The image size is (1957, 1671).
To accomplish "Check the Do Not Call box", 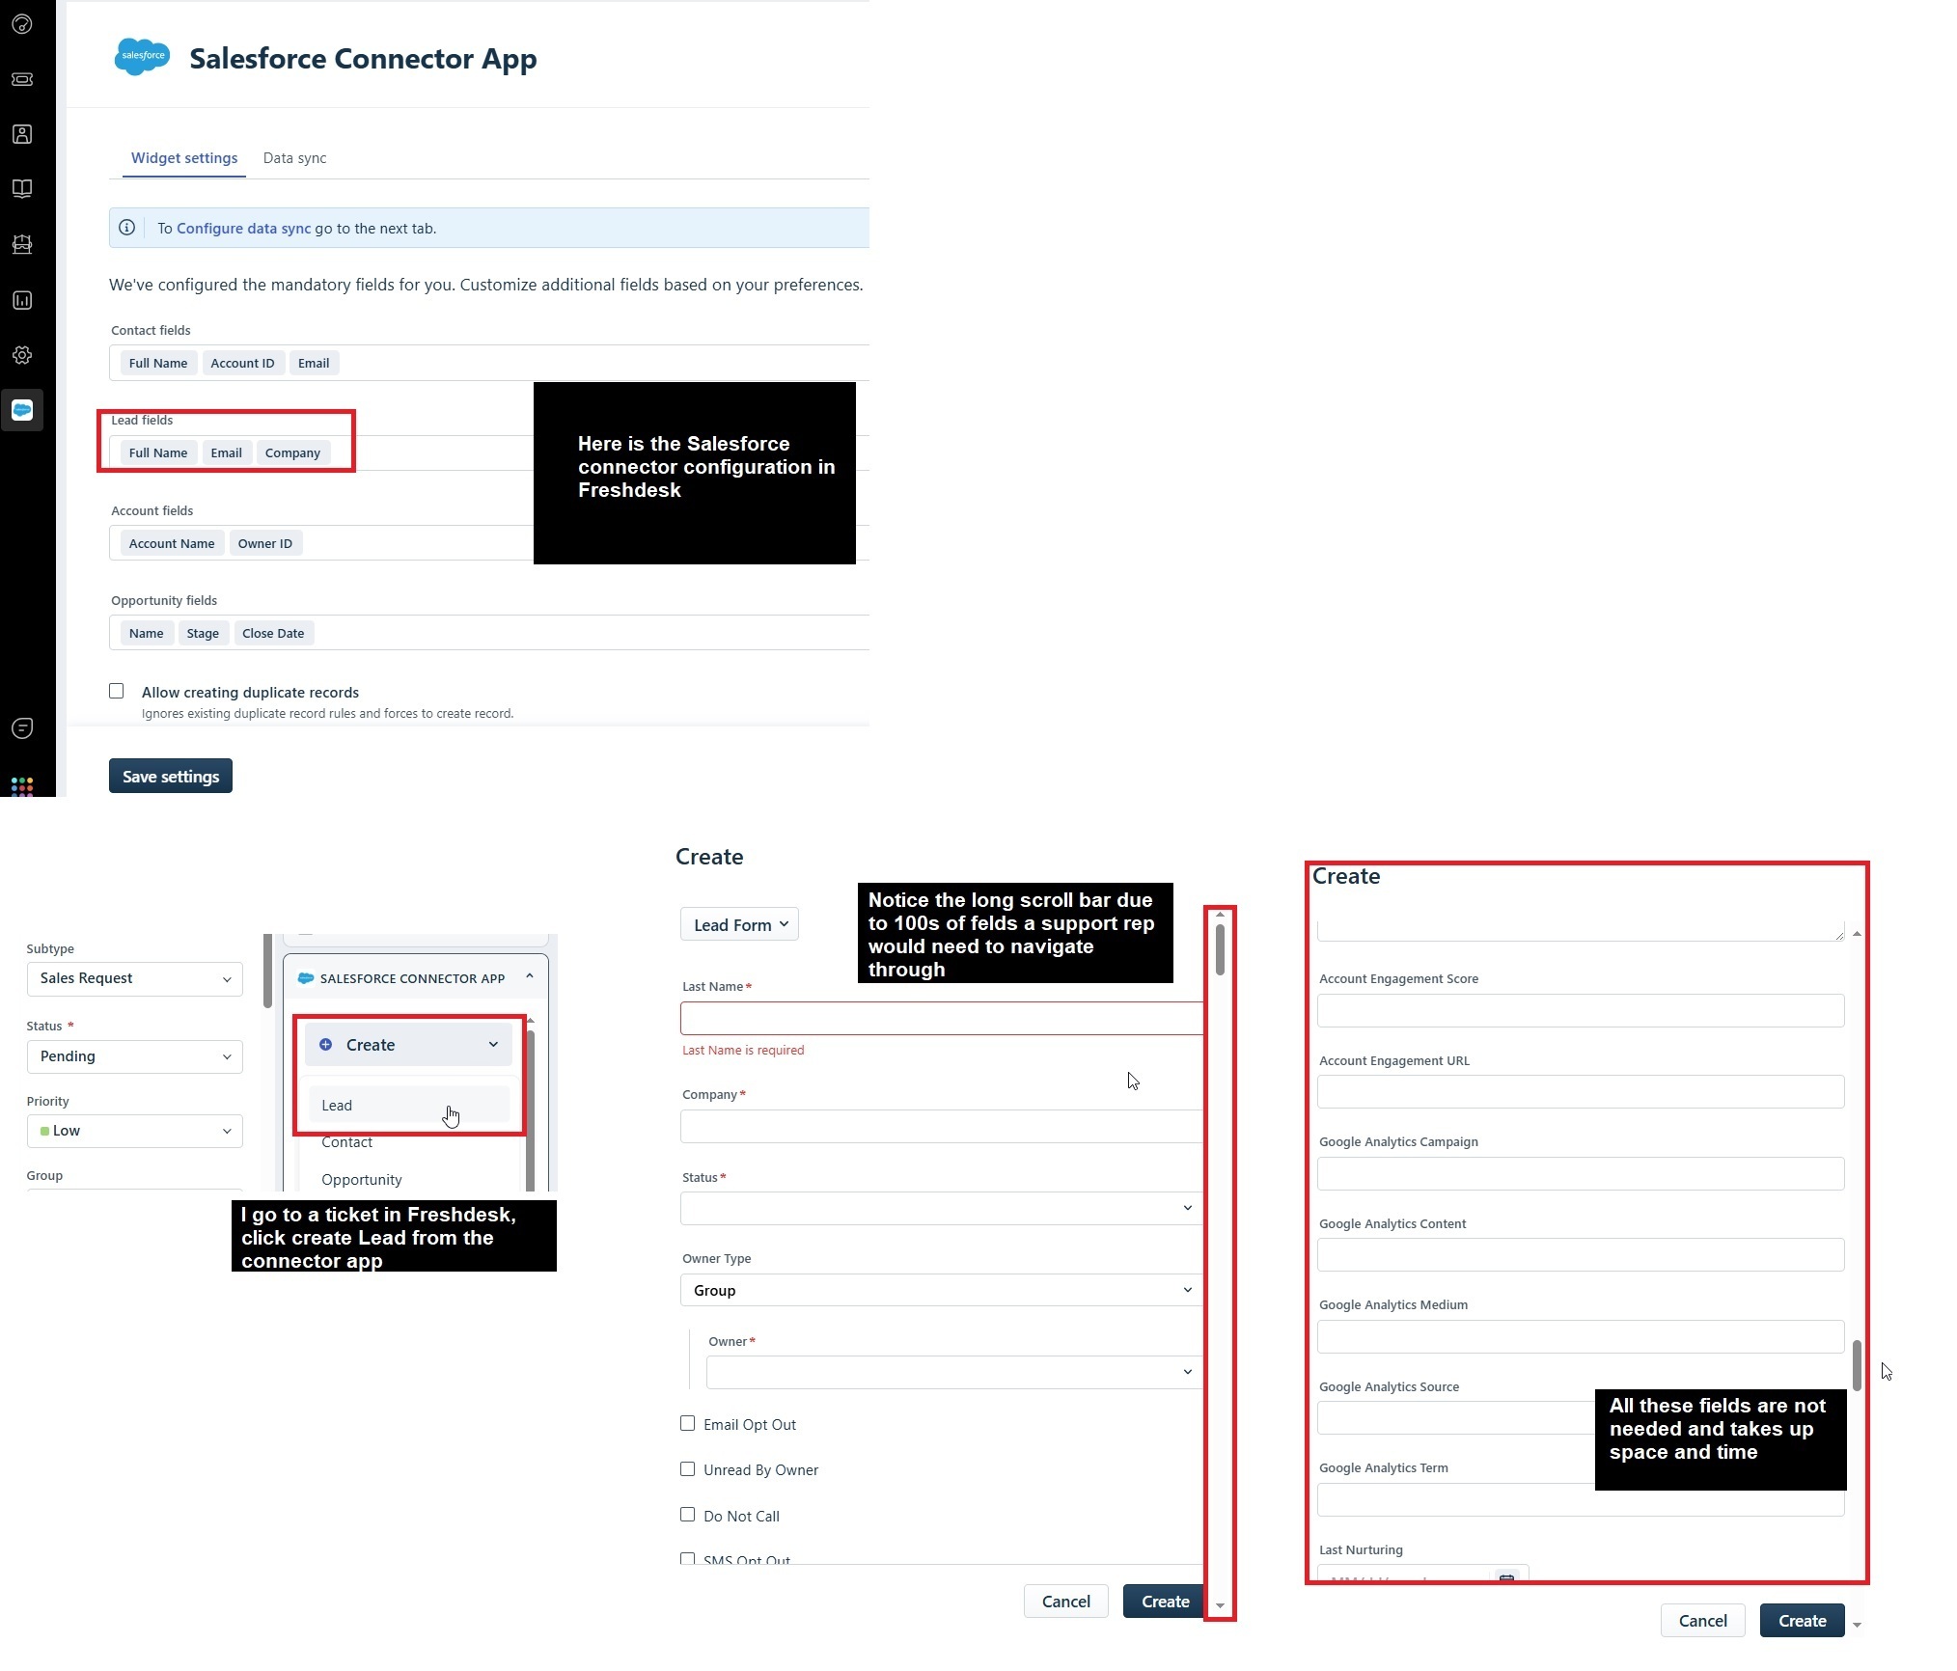I will pyautogui.click(x=687, y=1515).
